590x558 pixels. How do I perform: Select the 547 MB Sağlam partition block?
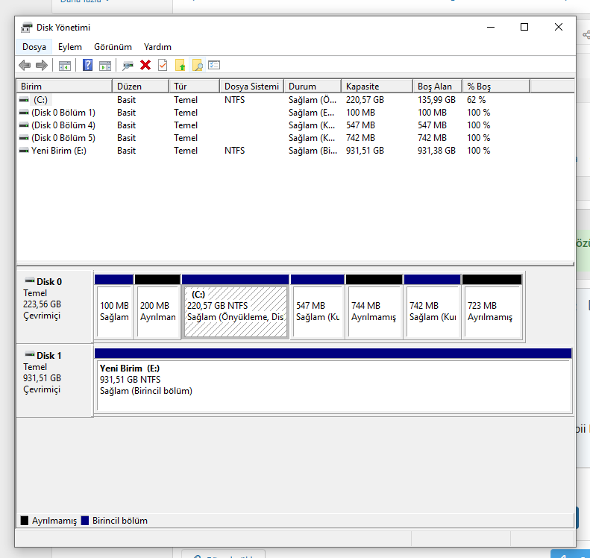pos(317,307)
